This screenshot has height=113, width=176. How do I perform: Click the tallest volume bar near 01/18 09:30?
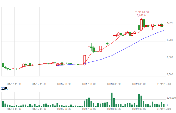click(112, 100)
